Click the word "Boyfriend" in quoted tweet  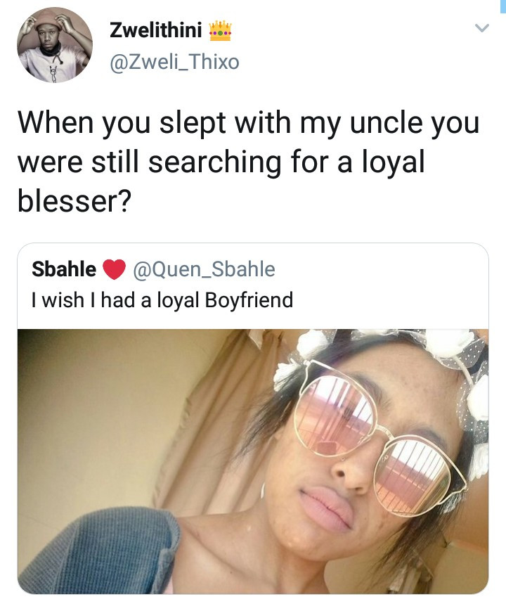[249, 300]
